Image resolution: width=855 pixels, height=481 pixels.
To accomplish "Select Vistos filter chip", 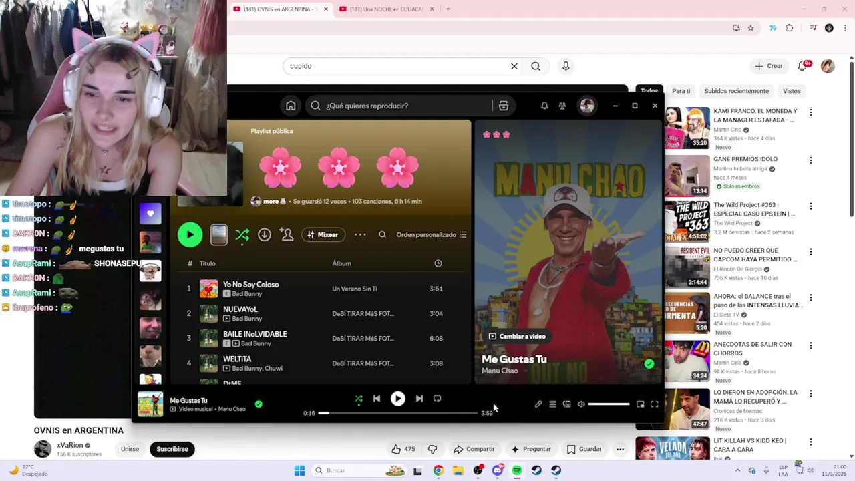I will tap(792, 91).
